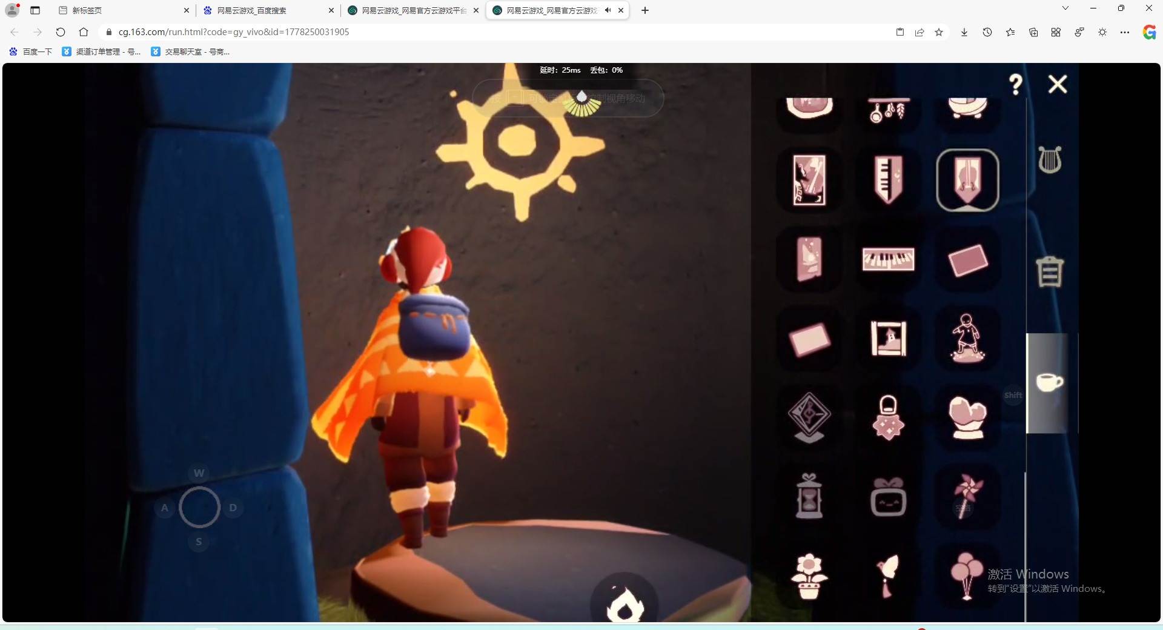The width and height of the screenshot is (1163, 630).
Task: Open the browser more options menu
Action: pos(1125,32)
